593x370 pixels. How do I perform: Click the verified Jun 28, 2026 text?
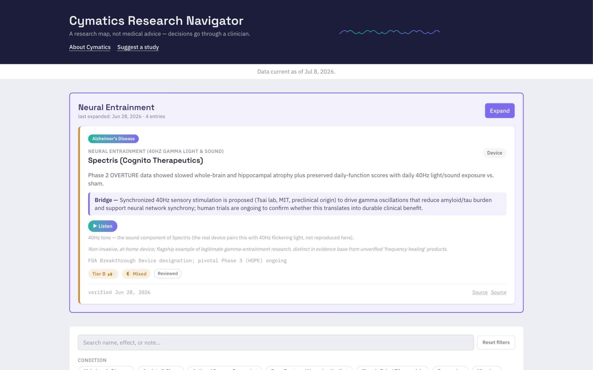(x=119, y=292)
